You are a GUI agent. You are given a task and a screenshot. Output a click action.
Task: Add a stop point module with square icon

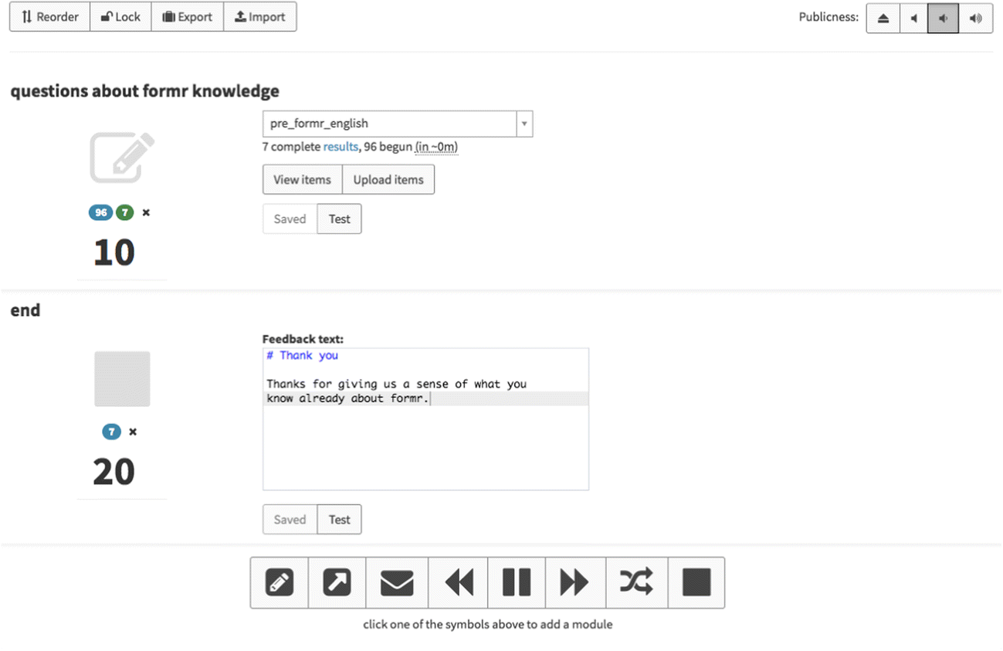point(696,582)
